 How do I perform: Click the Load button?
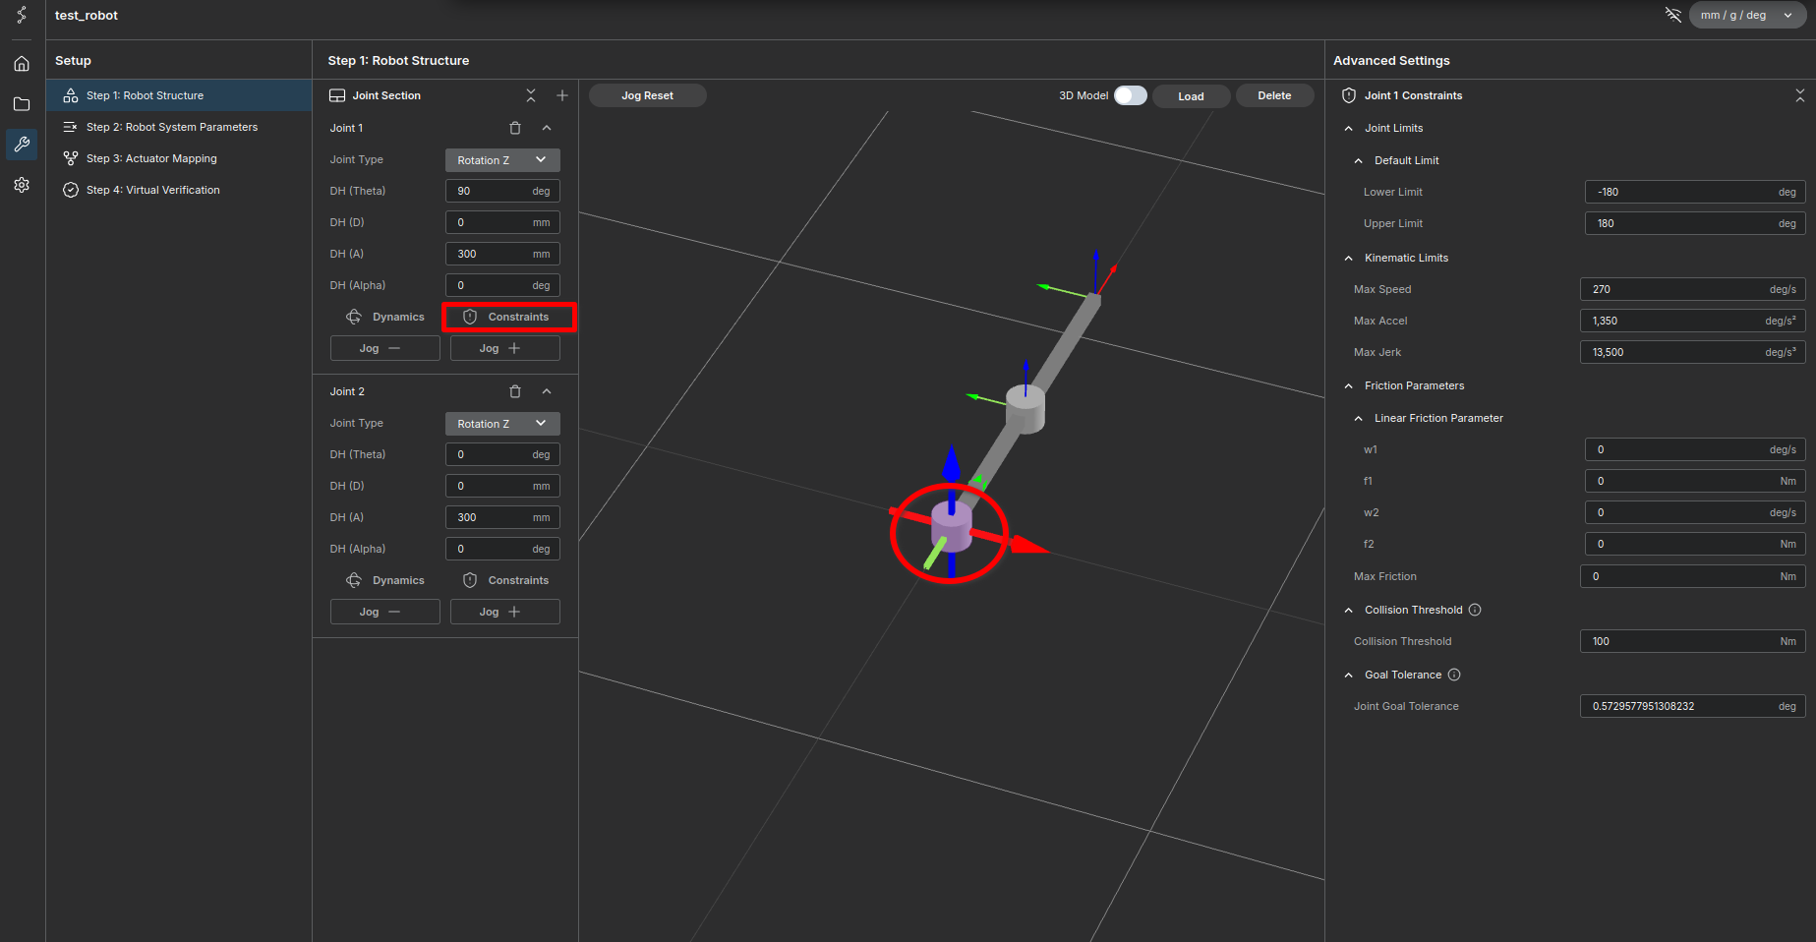coord(1191,96)
